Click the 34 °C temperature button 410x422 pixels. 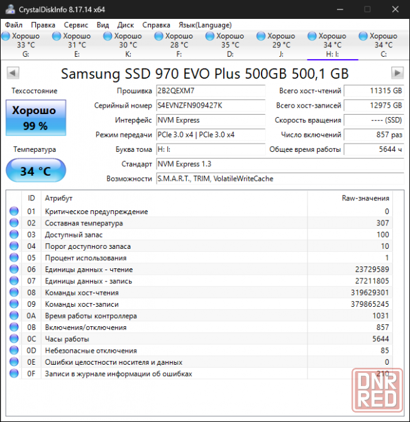coord(36,170)
